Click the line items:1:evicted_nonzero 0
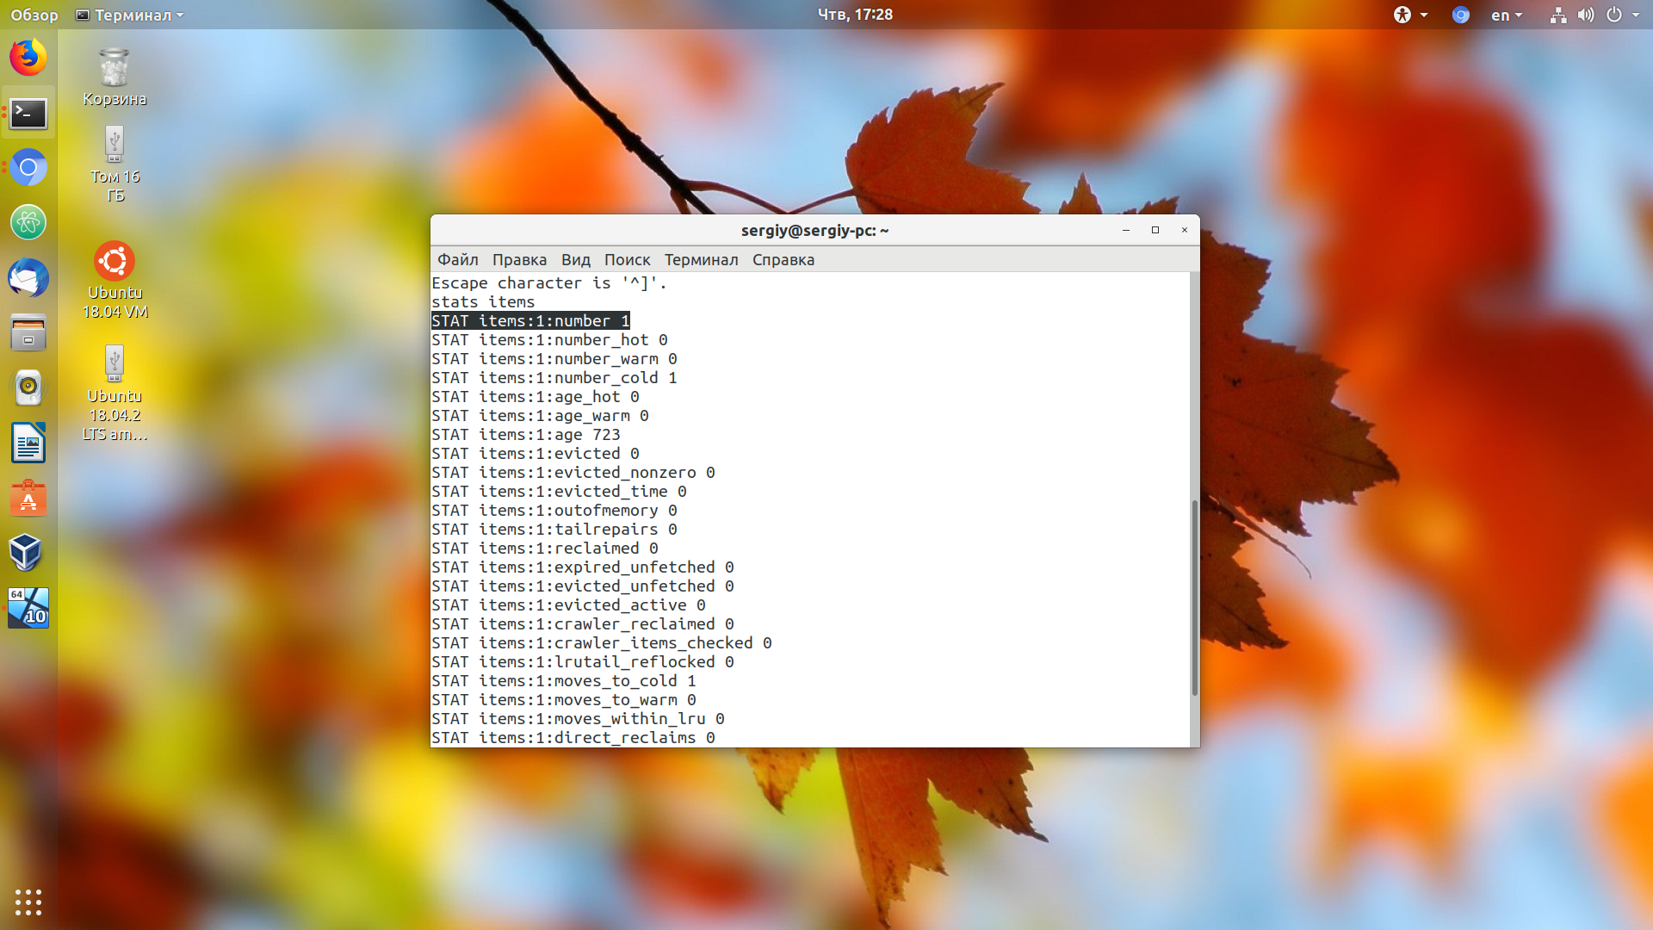Viewport: 1653px width, 930px height. 573,472
